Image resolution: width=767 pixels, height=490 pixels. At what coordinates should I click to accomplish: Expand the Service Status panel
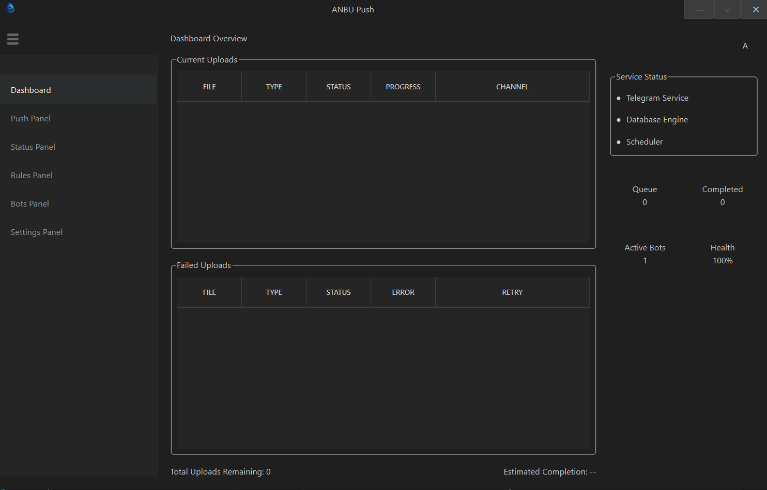[641, 76]
